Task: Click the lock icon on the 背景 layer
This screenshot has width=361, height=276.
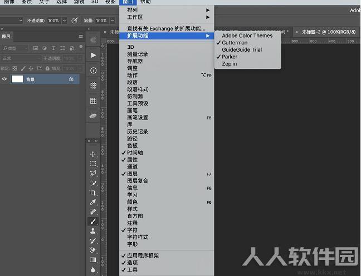Action: (x=71, y=79)
